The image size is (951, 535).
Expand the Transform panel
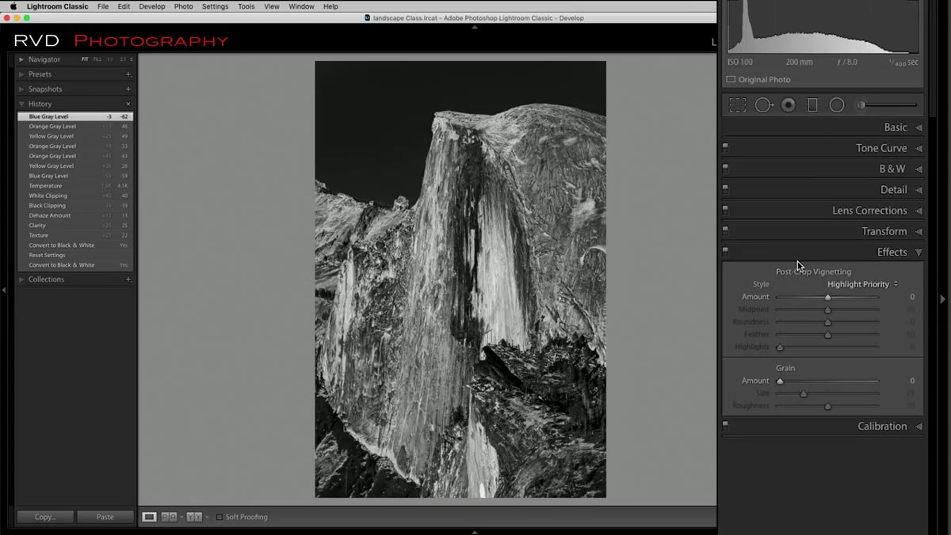click(919, 231)
